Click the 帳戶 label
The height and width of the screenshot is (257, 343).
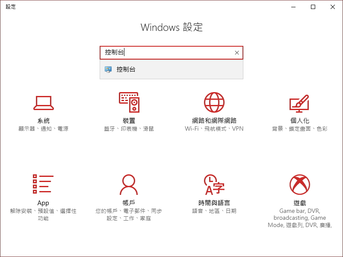(x=129, y=203)
